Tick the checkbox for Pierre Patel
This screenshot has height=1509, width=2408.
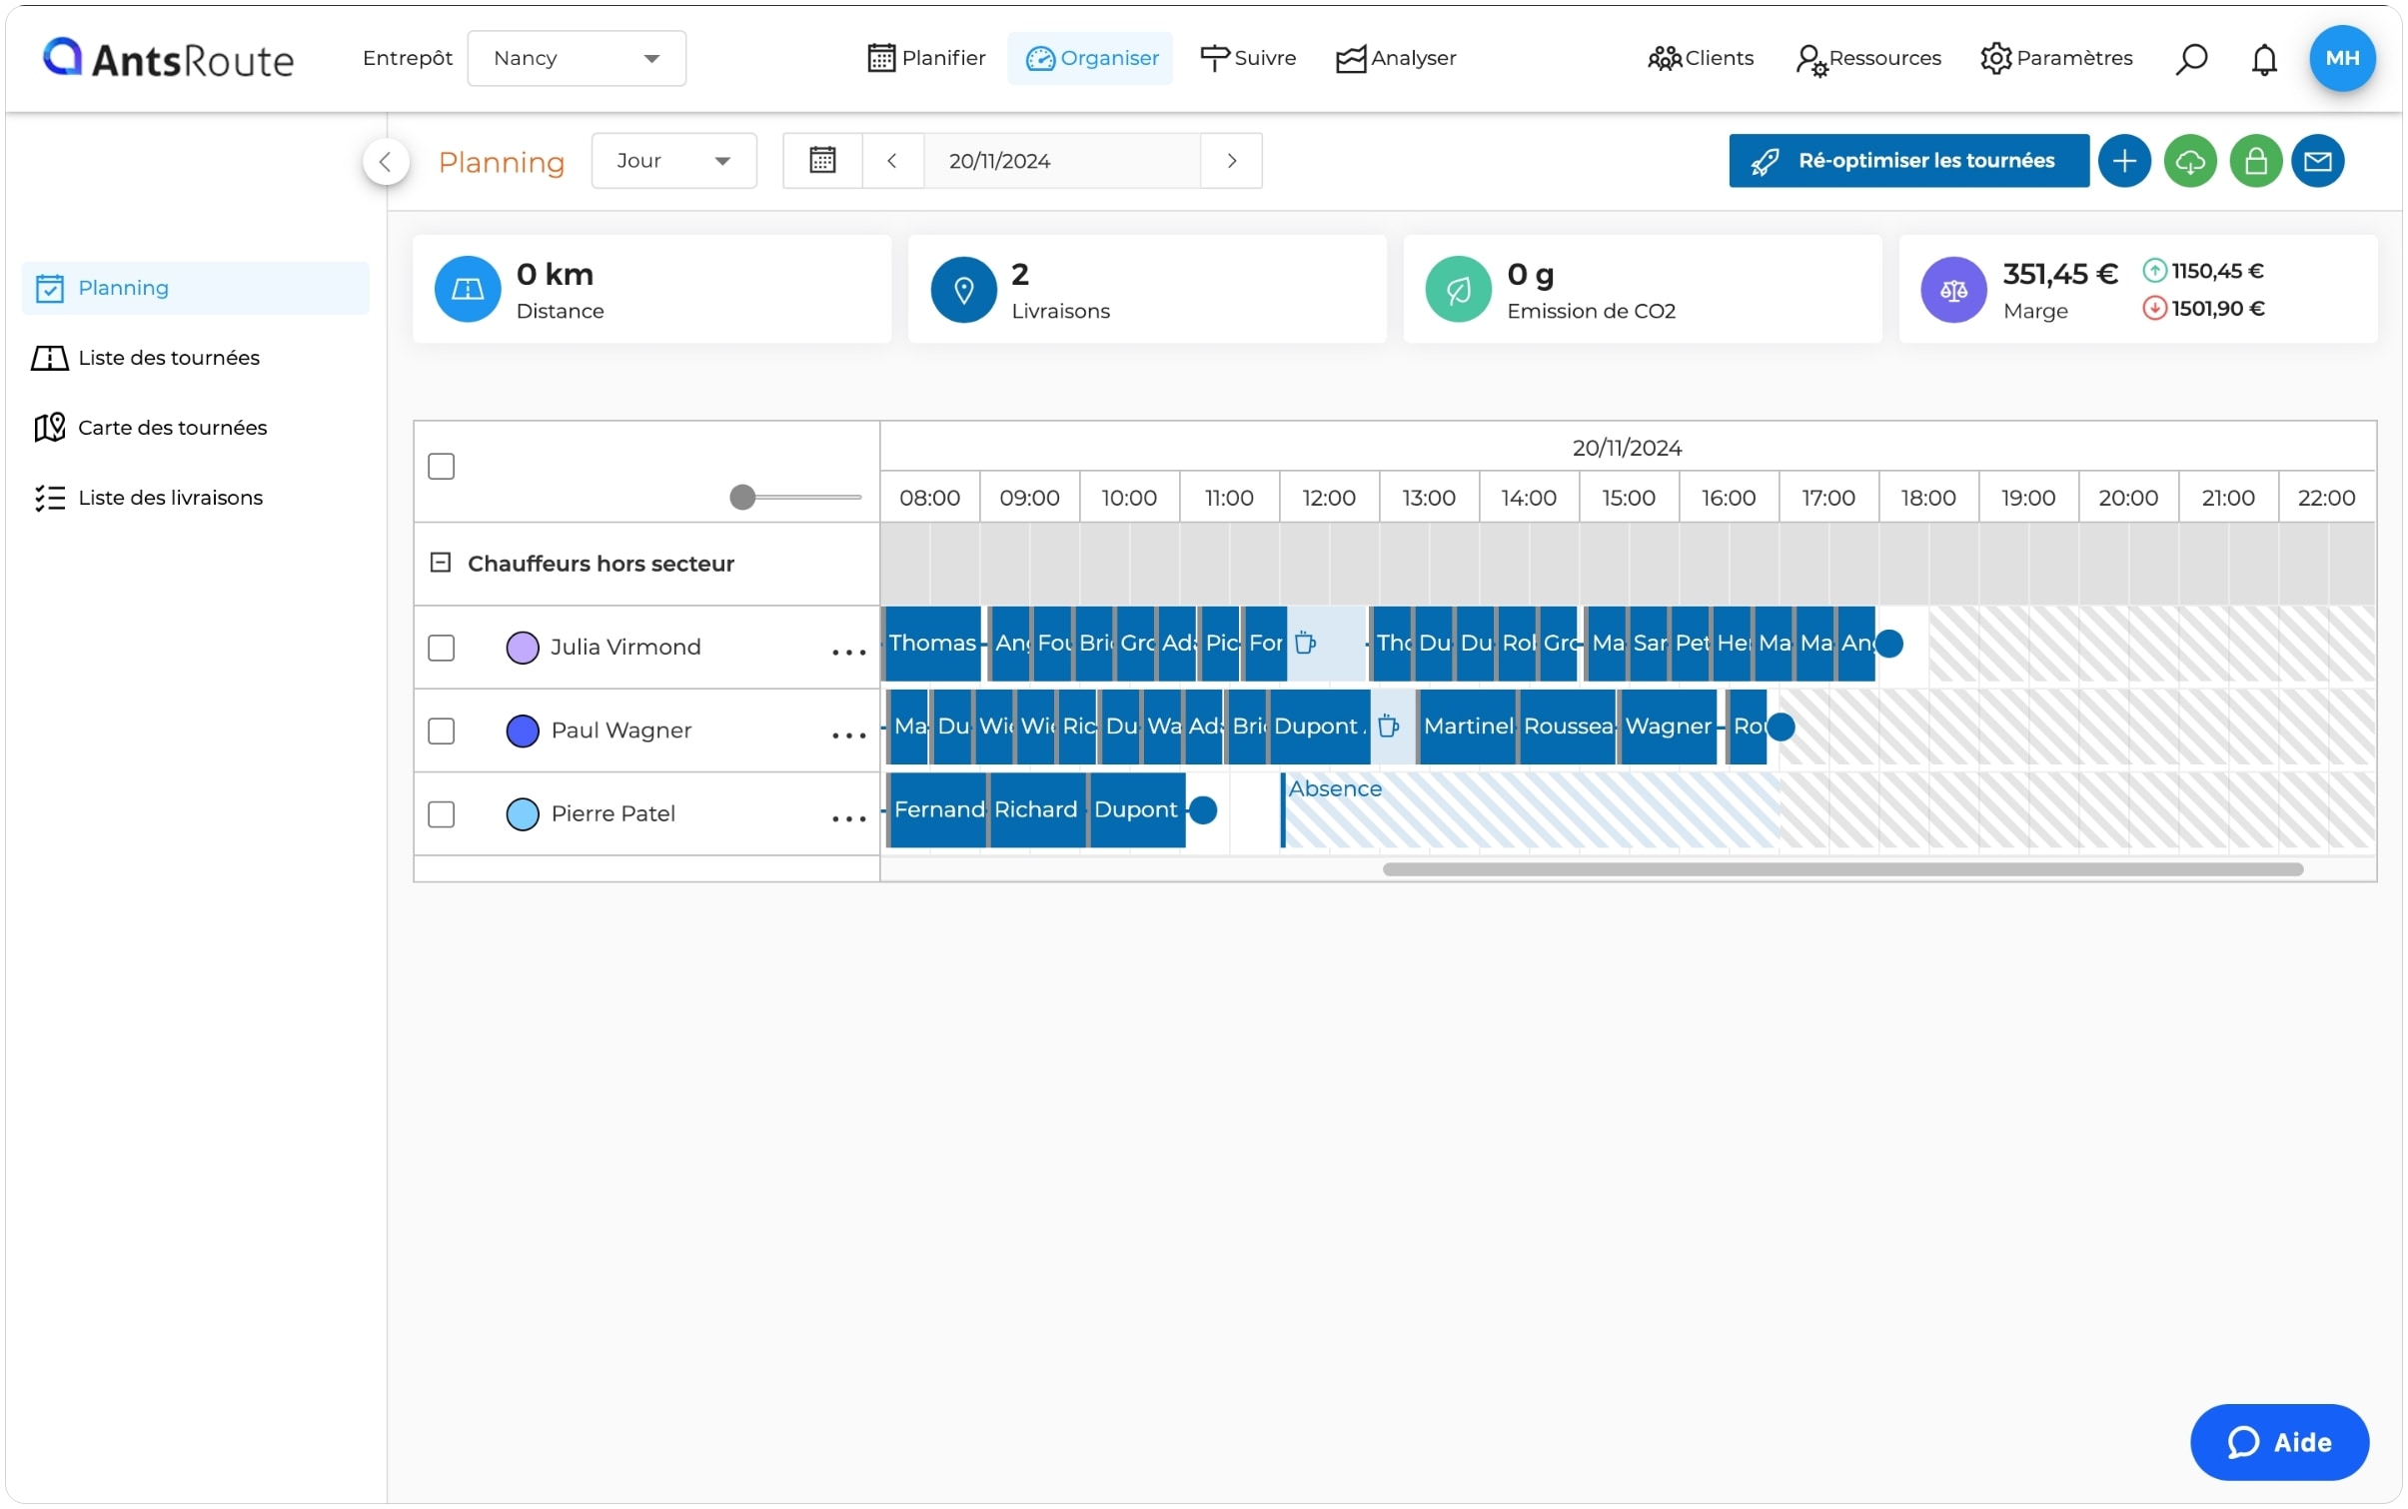coord(442,814)
